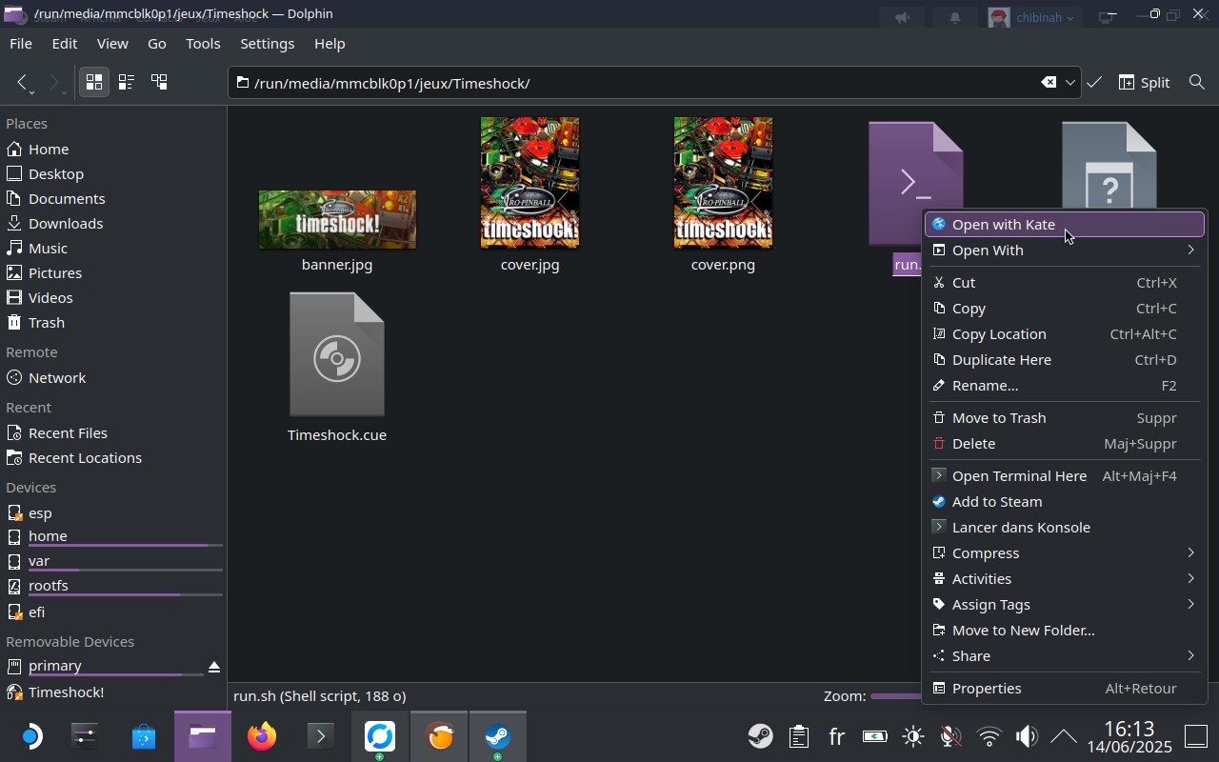Open Konsole terminal from taskbar
This screenshot has height=762, width=1219.
click(x=321, y=736)
